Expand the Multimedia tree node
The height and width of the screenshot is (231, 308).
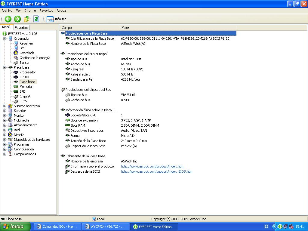click(5, 120)
